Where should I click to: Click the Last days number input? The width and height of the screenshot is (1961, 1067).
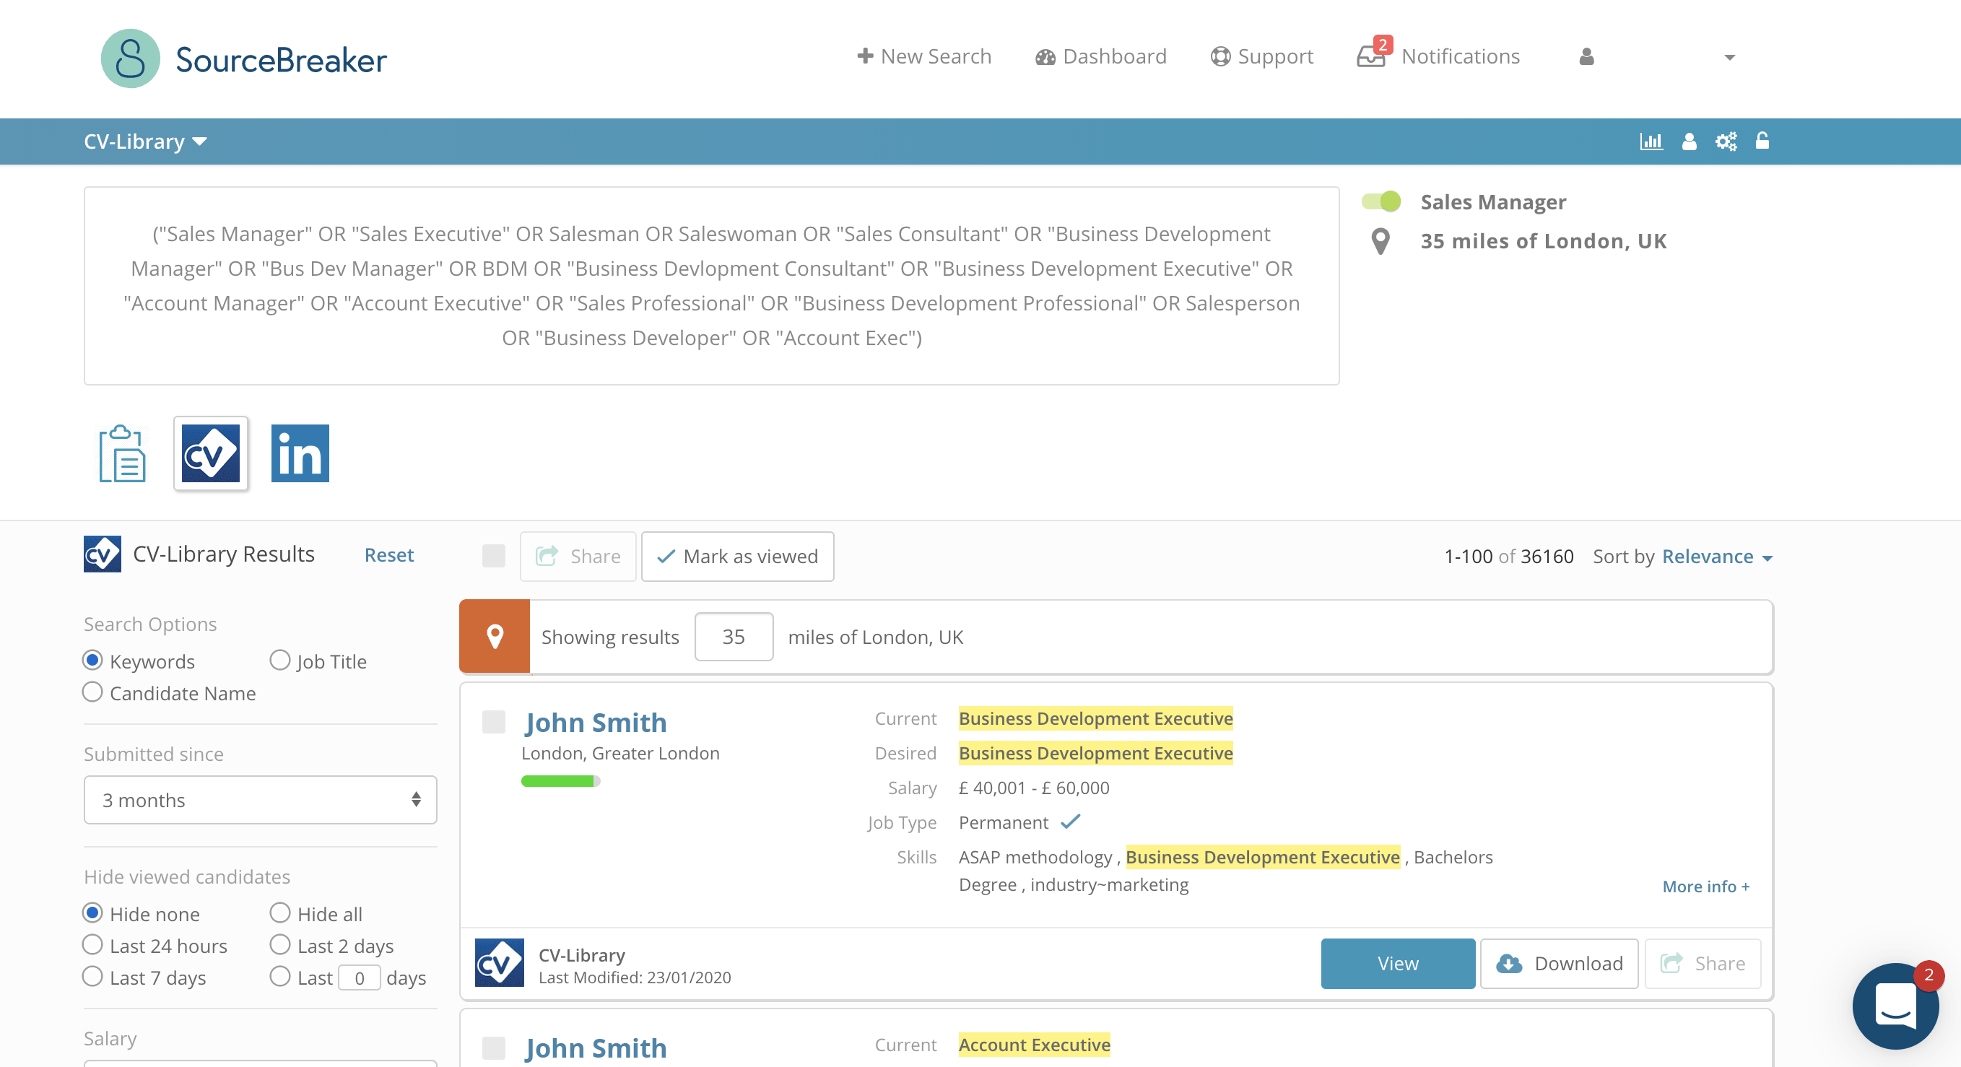(x=360, y=978)
